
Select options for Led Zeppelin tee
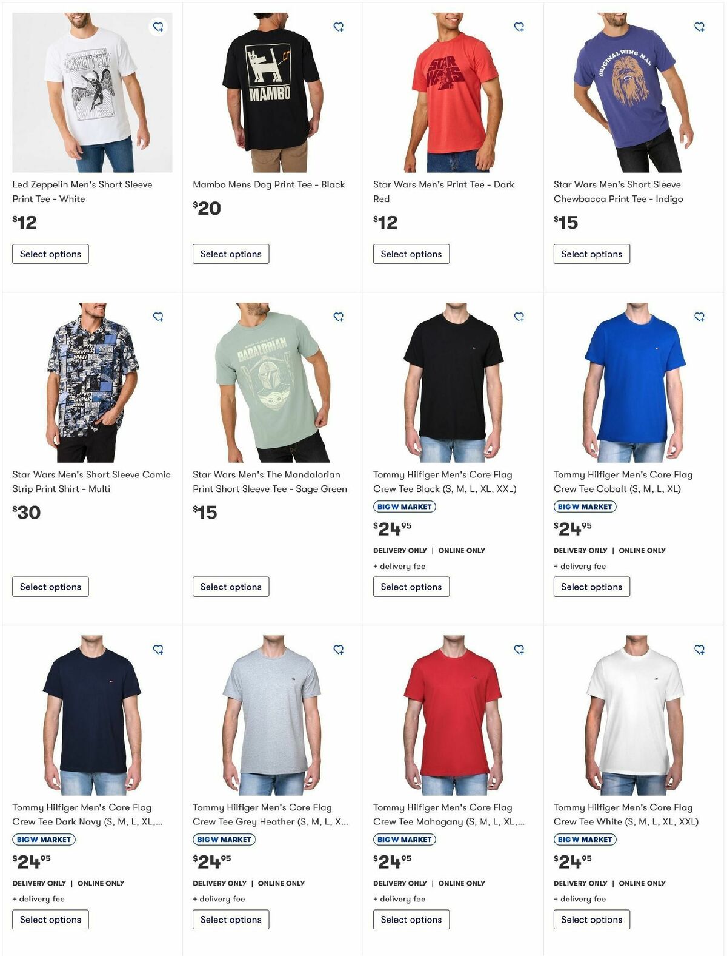pos(50,254)
